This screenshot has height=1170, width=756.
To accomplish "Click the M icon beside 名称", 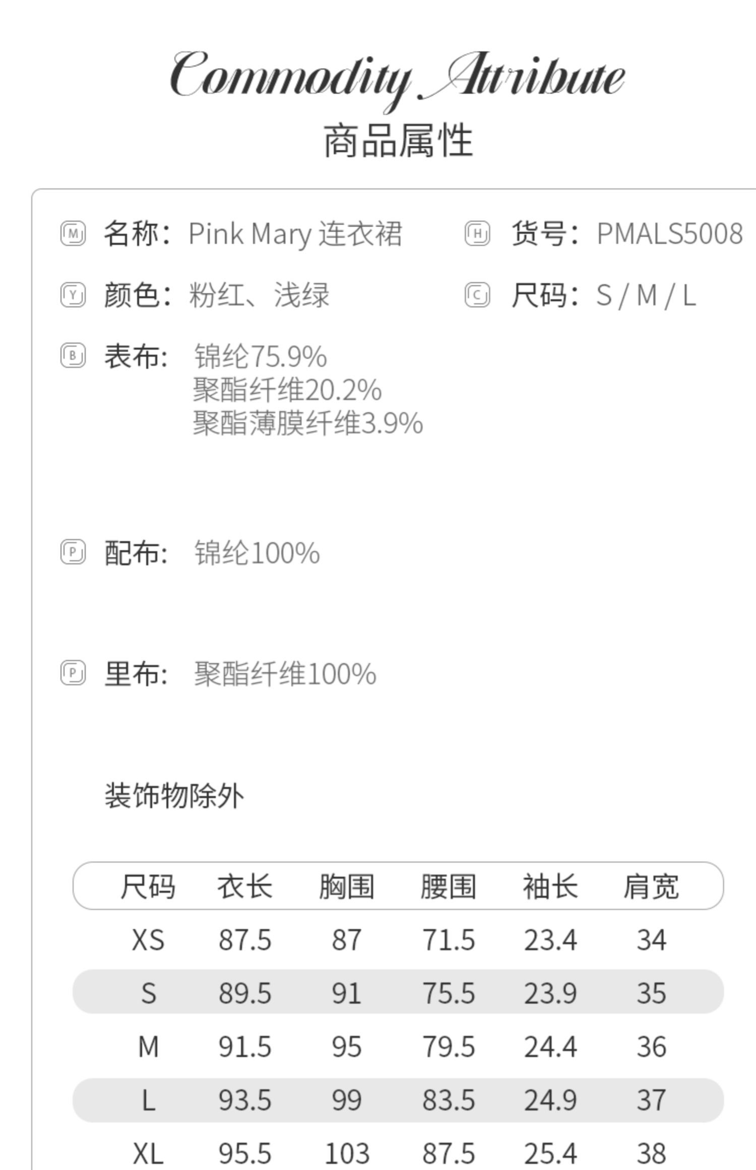I will [73, 233].
